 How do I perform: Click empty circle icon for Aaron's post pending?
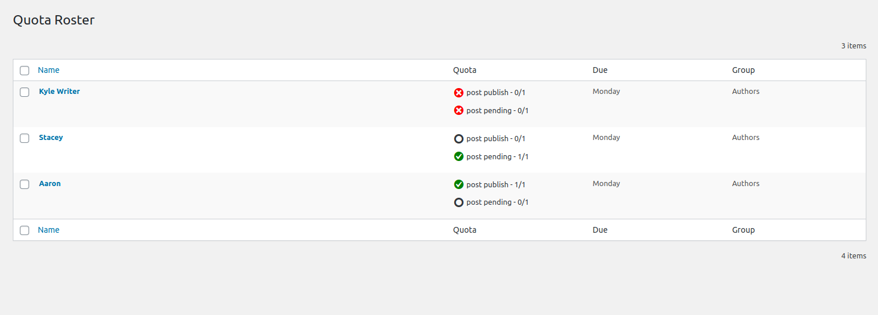459,202
